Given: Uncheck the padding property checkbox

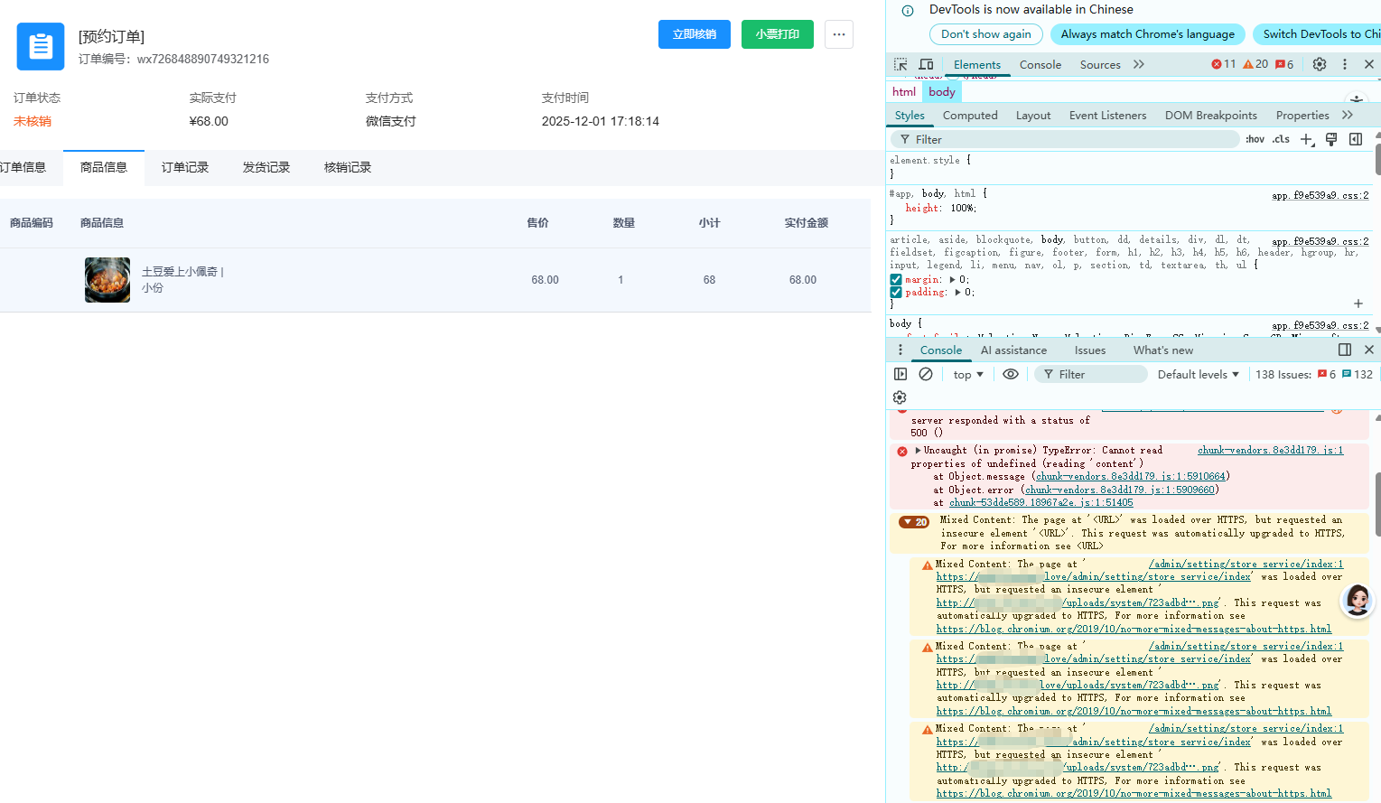Looking at the screenshot, I should click(x=896, y=293).
